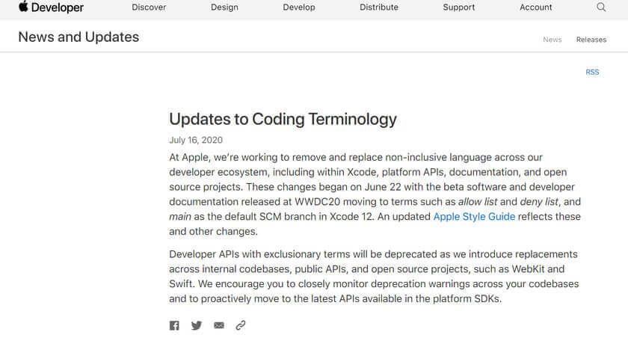Viewport: 628px width, 341px height.
Task: Share the article via Twitter icon
Action: 197,325
